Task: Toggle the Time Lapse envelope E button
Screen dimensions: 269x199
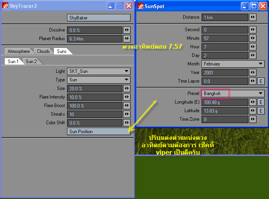Action: (261, 81)
